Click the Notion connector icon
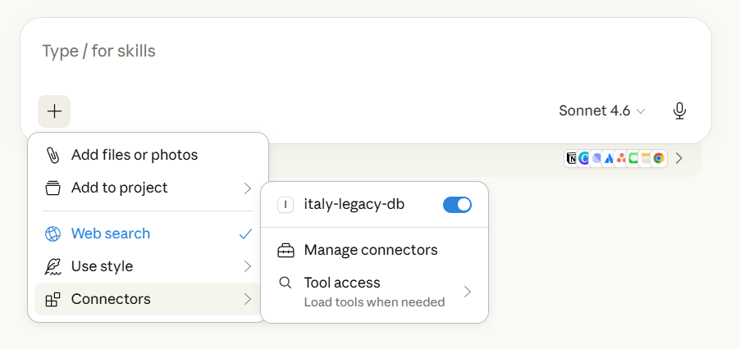The height and width of the screenshot is (349, 740). 572,158
